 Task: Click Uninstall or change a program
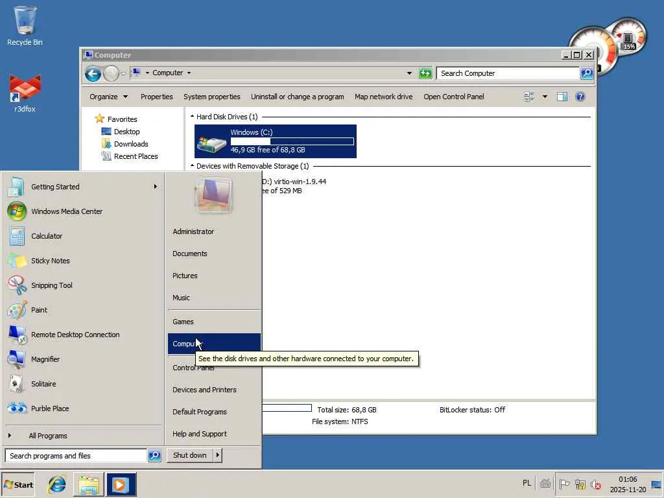(x=297, y=97)
